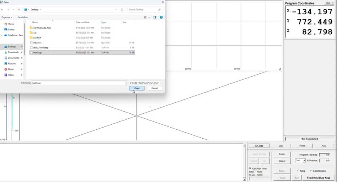The image size is (337, 182).
Task: Open Downloads in the navigation sidebar
Action: (13, 52)
